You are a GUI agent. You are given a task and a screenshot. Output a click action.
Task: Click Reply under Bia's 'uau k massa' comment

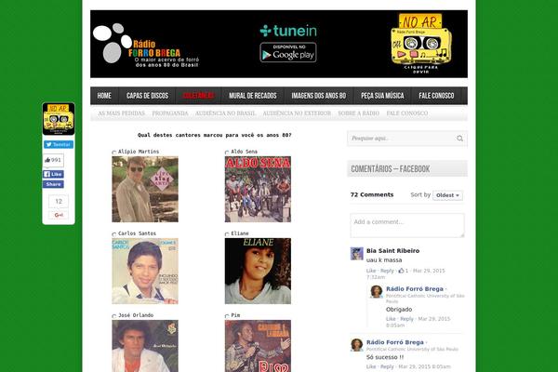click(x=387, y=271)
